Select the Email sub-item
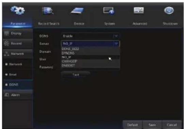 tap(18, 74)
